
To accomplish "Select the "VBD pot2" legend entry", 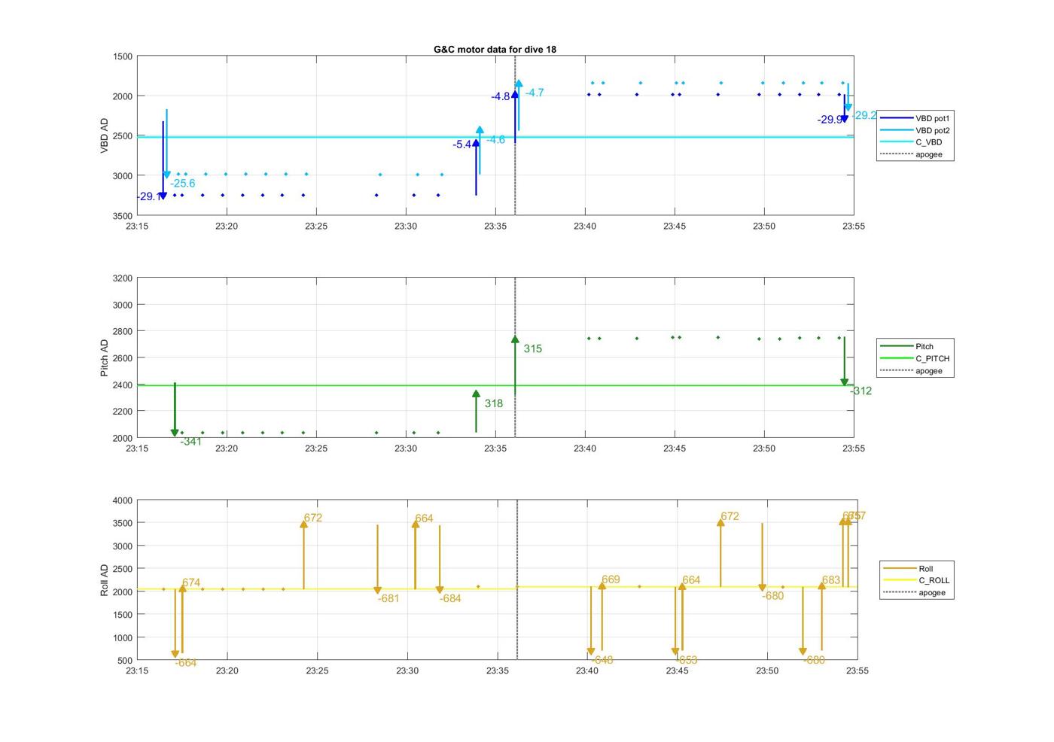I will pos(915,130).
